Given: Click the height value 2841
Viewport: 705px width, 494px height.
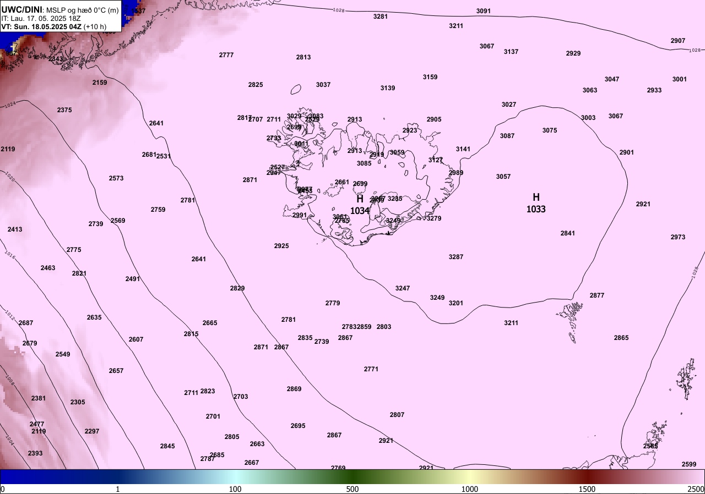Looking at the screenshot, I should 568,233.
